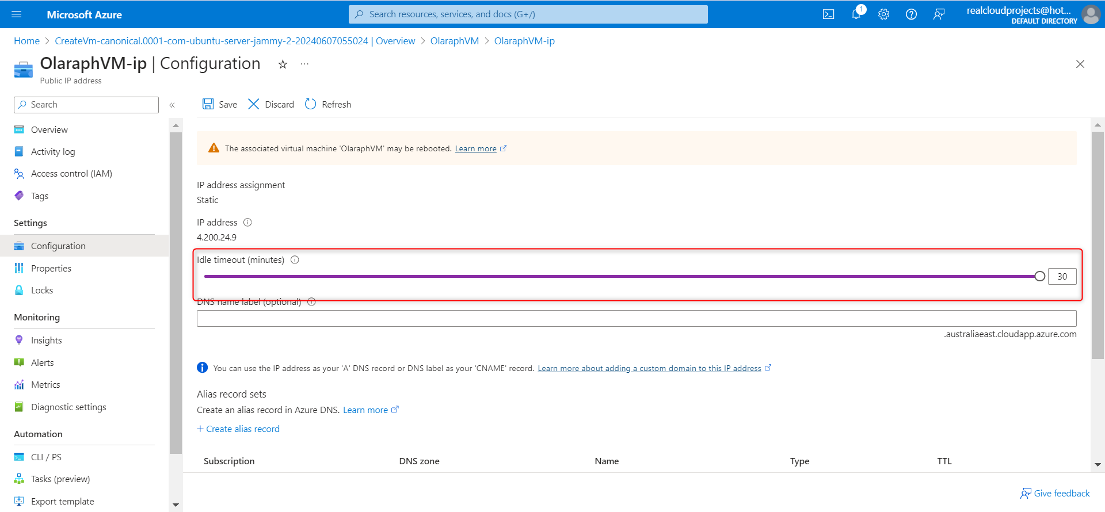Viewport: 1105px width, 512px height.
Task: Open the portal settings gear
Action: (x=883, y=14)
